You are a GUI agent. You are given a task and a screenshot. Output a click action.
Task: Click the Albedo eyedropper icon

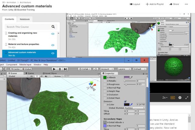pyautogui.click(x=131, y=77)
